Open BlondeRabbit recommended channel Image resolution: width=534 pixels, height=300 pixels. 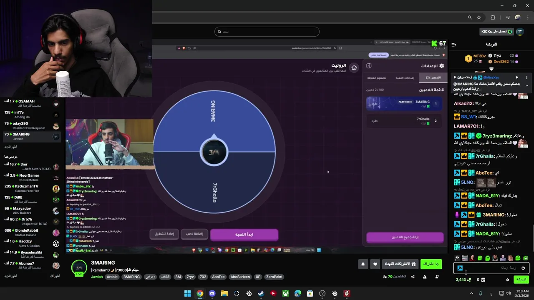(x=31, y=232)
